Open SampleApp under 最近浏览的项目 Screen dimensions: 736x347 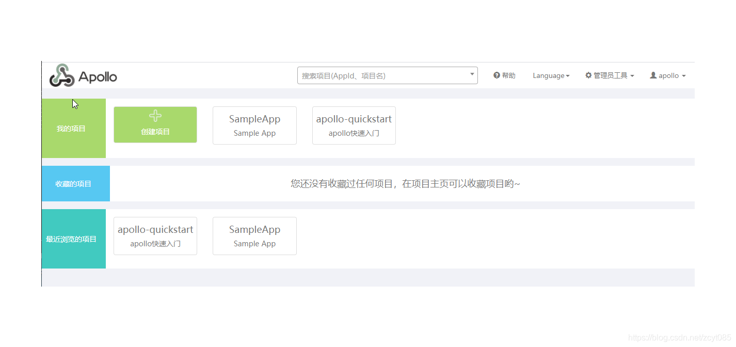point(254,236)
